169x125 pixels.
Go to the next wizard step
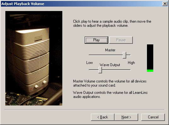point(126,117)
